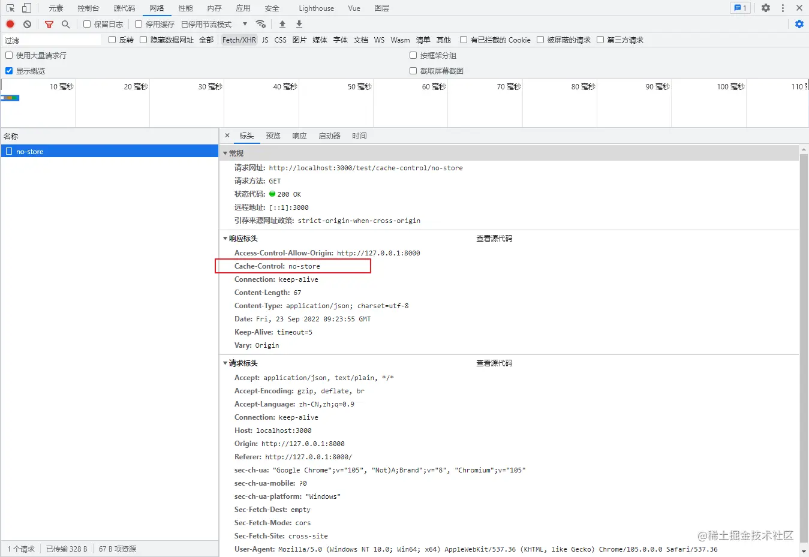Click the 过滤 filter input field
809x557 pixels.
tap(52, 40)
